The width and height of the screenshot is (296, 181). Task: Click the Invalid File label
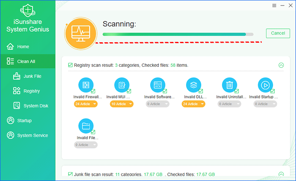88,138
